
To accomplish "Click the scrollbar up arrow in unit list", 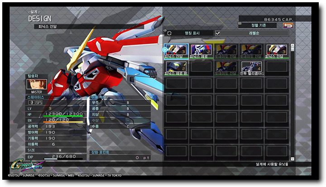I will click(x=292, y=45).
